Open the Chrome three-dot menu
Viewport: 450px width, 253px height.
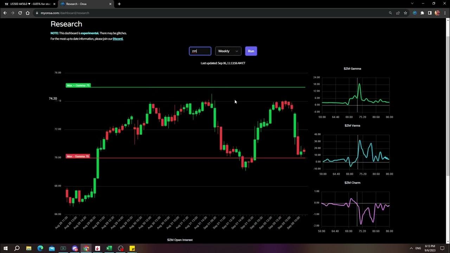(x=445, y=13)
